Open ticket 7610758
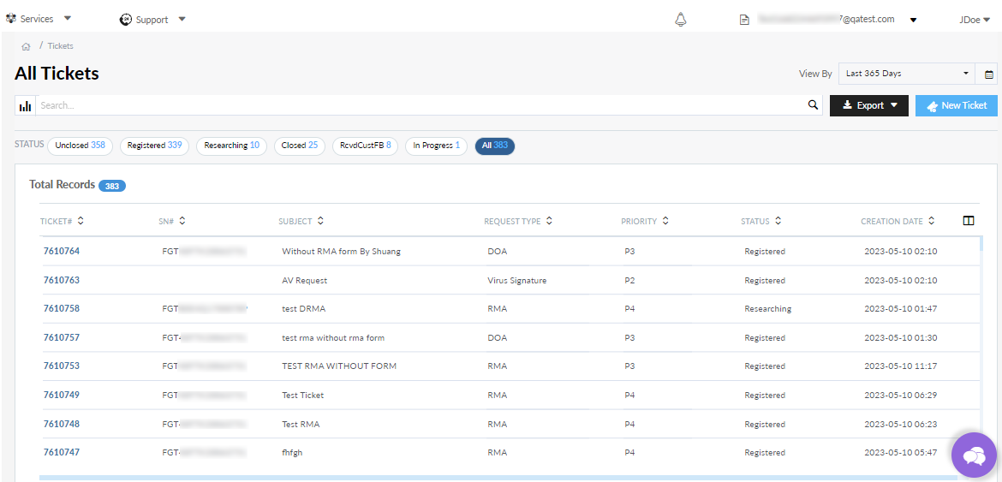Viewport: 1002px width, 482px height. 62,308
